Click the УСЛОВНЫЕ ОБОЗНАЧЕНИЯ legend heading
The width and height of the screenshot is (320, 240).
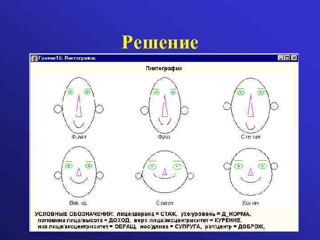click(x=74, y=214)
